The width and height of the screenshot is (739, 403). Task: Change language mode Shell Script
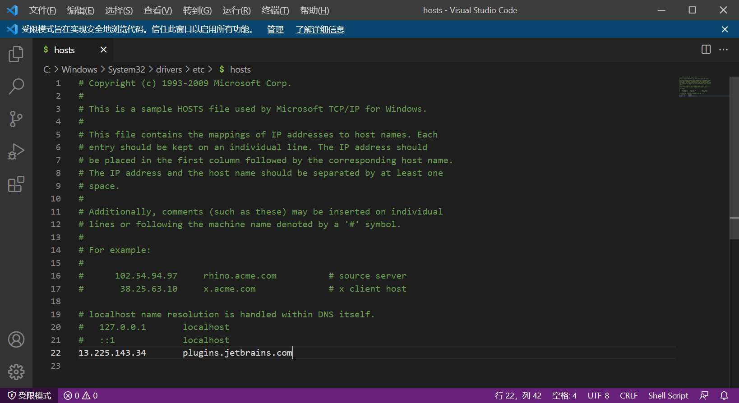(x=668, y=396)
